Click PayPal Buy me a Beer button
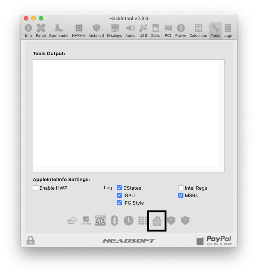Screen dimensions: 258x275 pyautogui.click(x=214, y=240)
